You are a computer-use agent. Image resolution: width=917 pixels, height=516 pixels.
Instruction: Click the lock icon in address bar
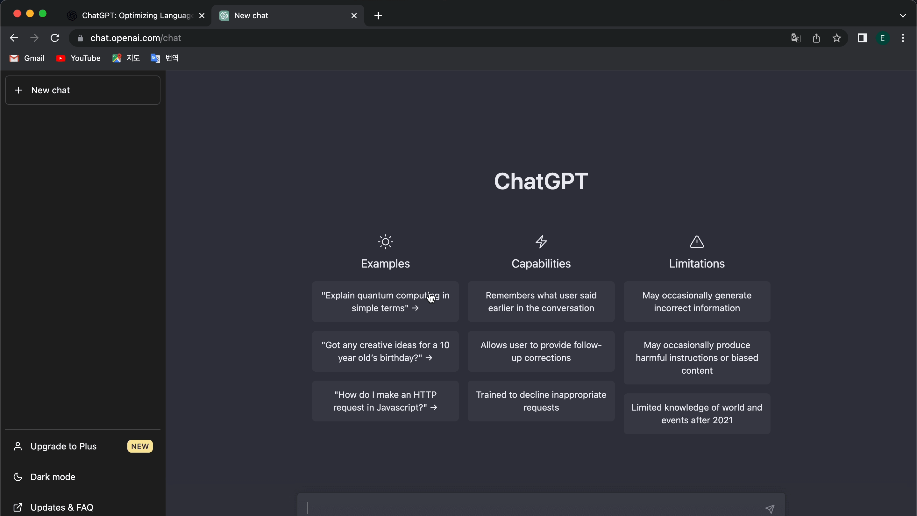click(x=80, y=38)
